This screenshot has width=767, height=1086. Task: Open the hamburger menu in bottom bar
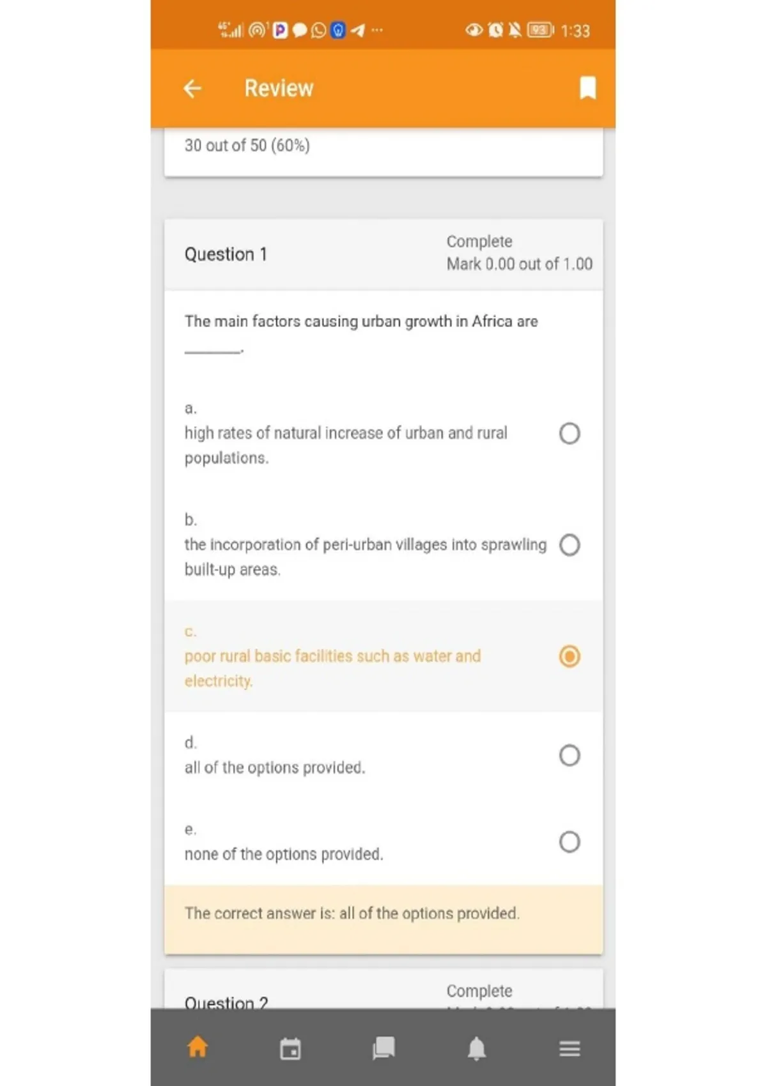[569, 1048]
